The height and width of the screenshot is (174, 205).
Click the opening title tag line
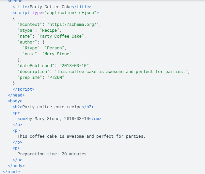[52, 7]
